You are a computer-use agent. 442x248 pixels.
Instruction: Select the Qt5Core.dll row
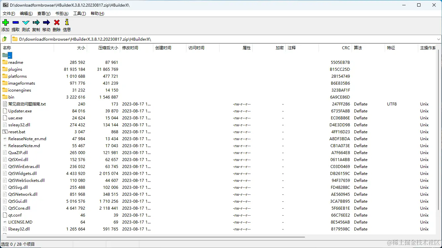[219, 208]
